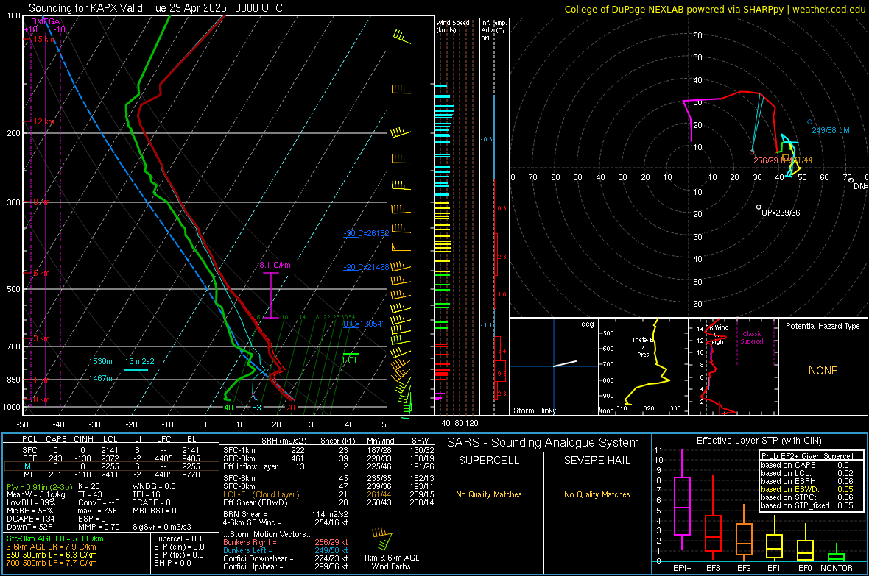Click the OMEGA label

tap(46, 21)
